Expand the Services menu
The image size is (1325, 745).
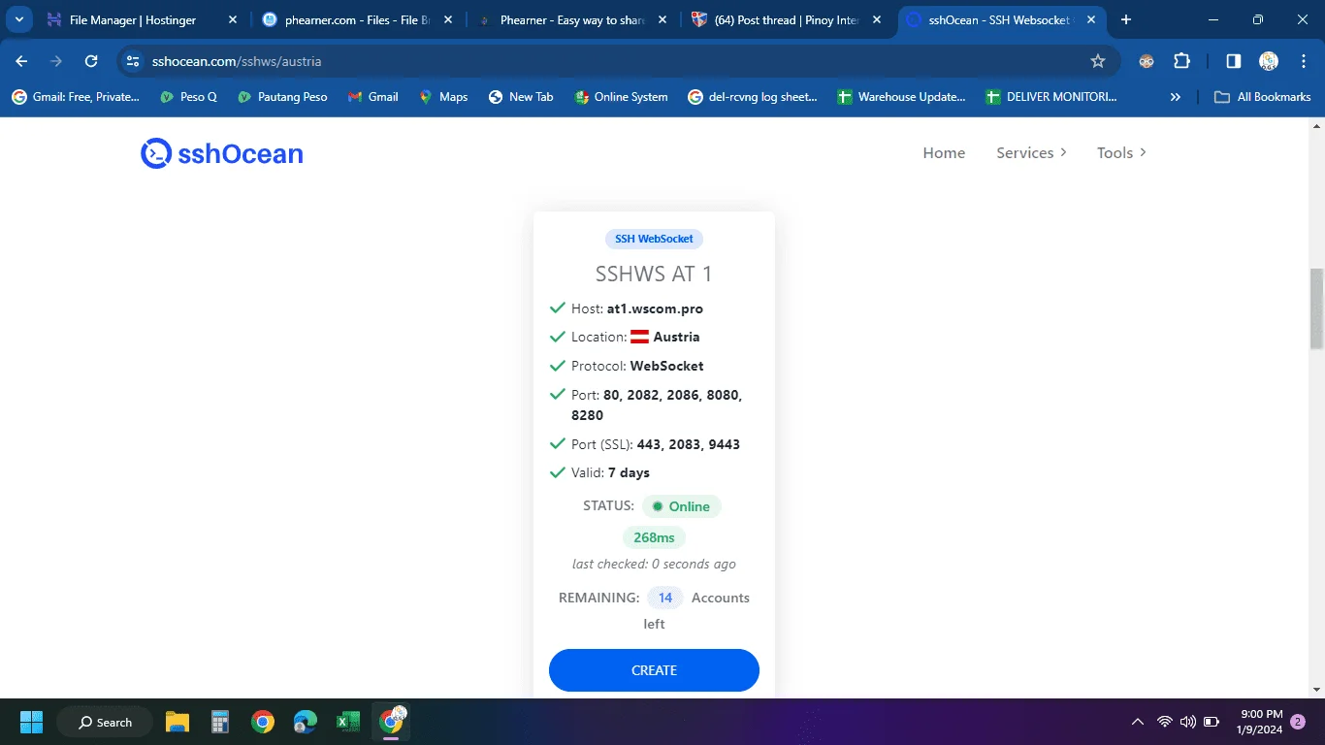point(1031,153)
